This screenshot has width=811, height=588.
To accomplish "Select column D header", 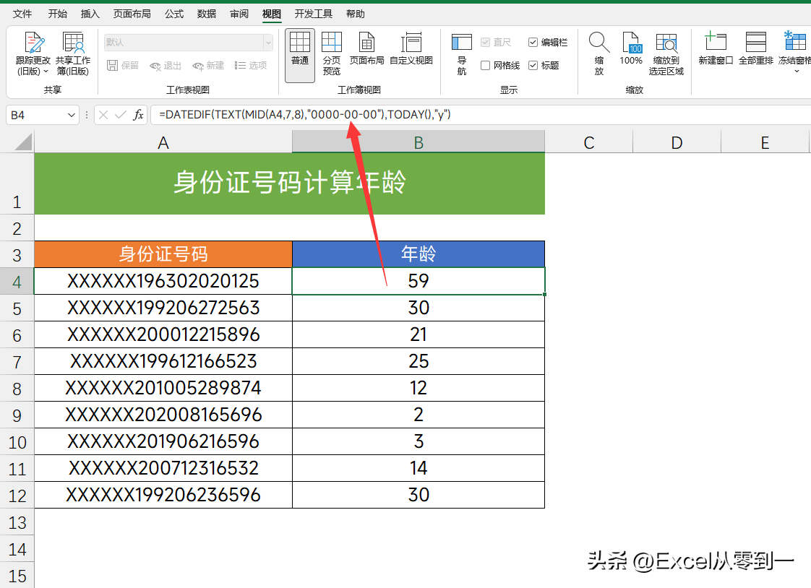I will tap(677, 142).
